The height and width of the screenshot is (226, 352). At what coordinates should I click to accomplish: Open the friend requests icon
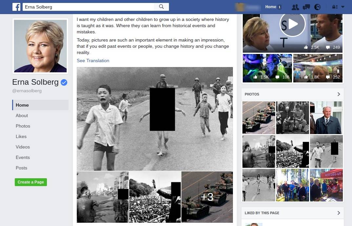[295, 7]
